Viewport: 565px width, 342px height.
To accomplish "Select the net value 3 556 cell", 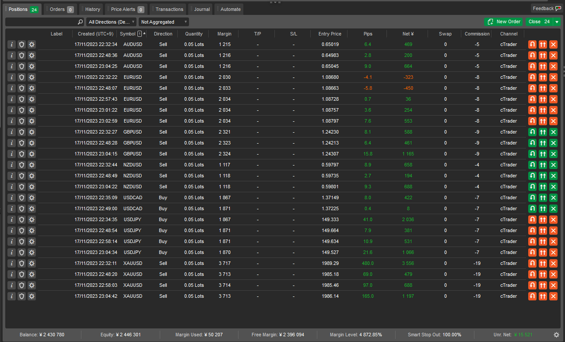I will (x=408, y=263).
